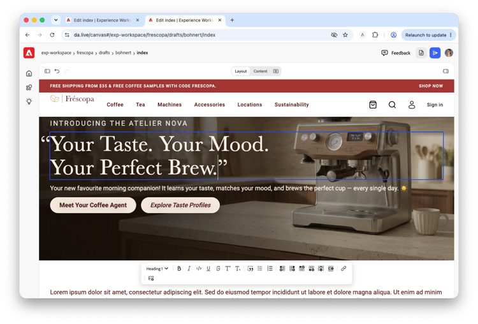
Task: Switch to Layout mode
Action: click(x=241, y=71)
